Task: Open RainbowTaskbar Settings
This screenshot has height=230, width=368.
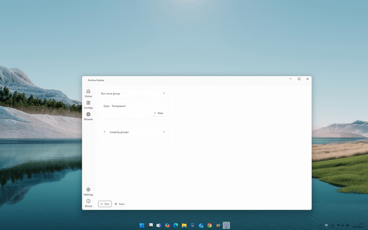Action: coord(88,191)
